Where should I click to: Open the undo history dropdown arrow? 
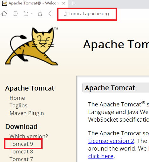click(31, 14)
